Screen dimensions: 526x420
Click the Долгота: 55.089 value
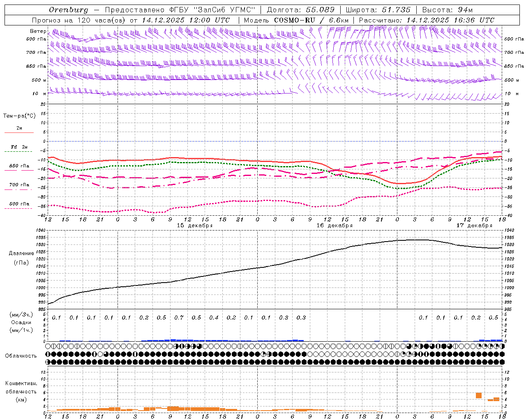(301, 10)
